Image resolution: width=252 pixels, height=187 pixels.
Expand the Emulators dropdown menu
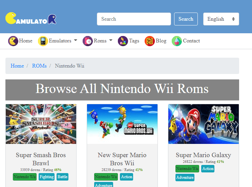tap(63, 41)
